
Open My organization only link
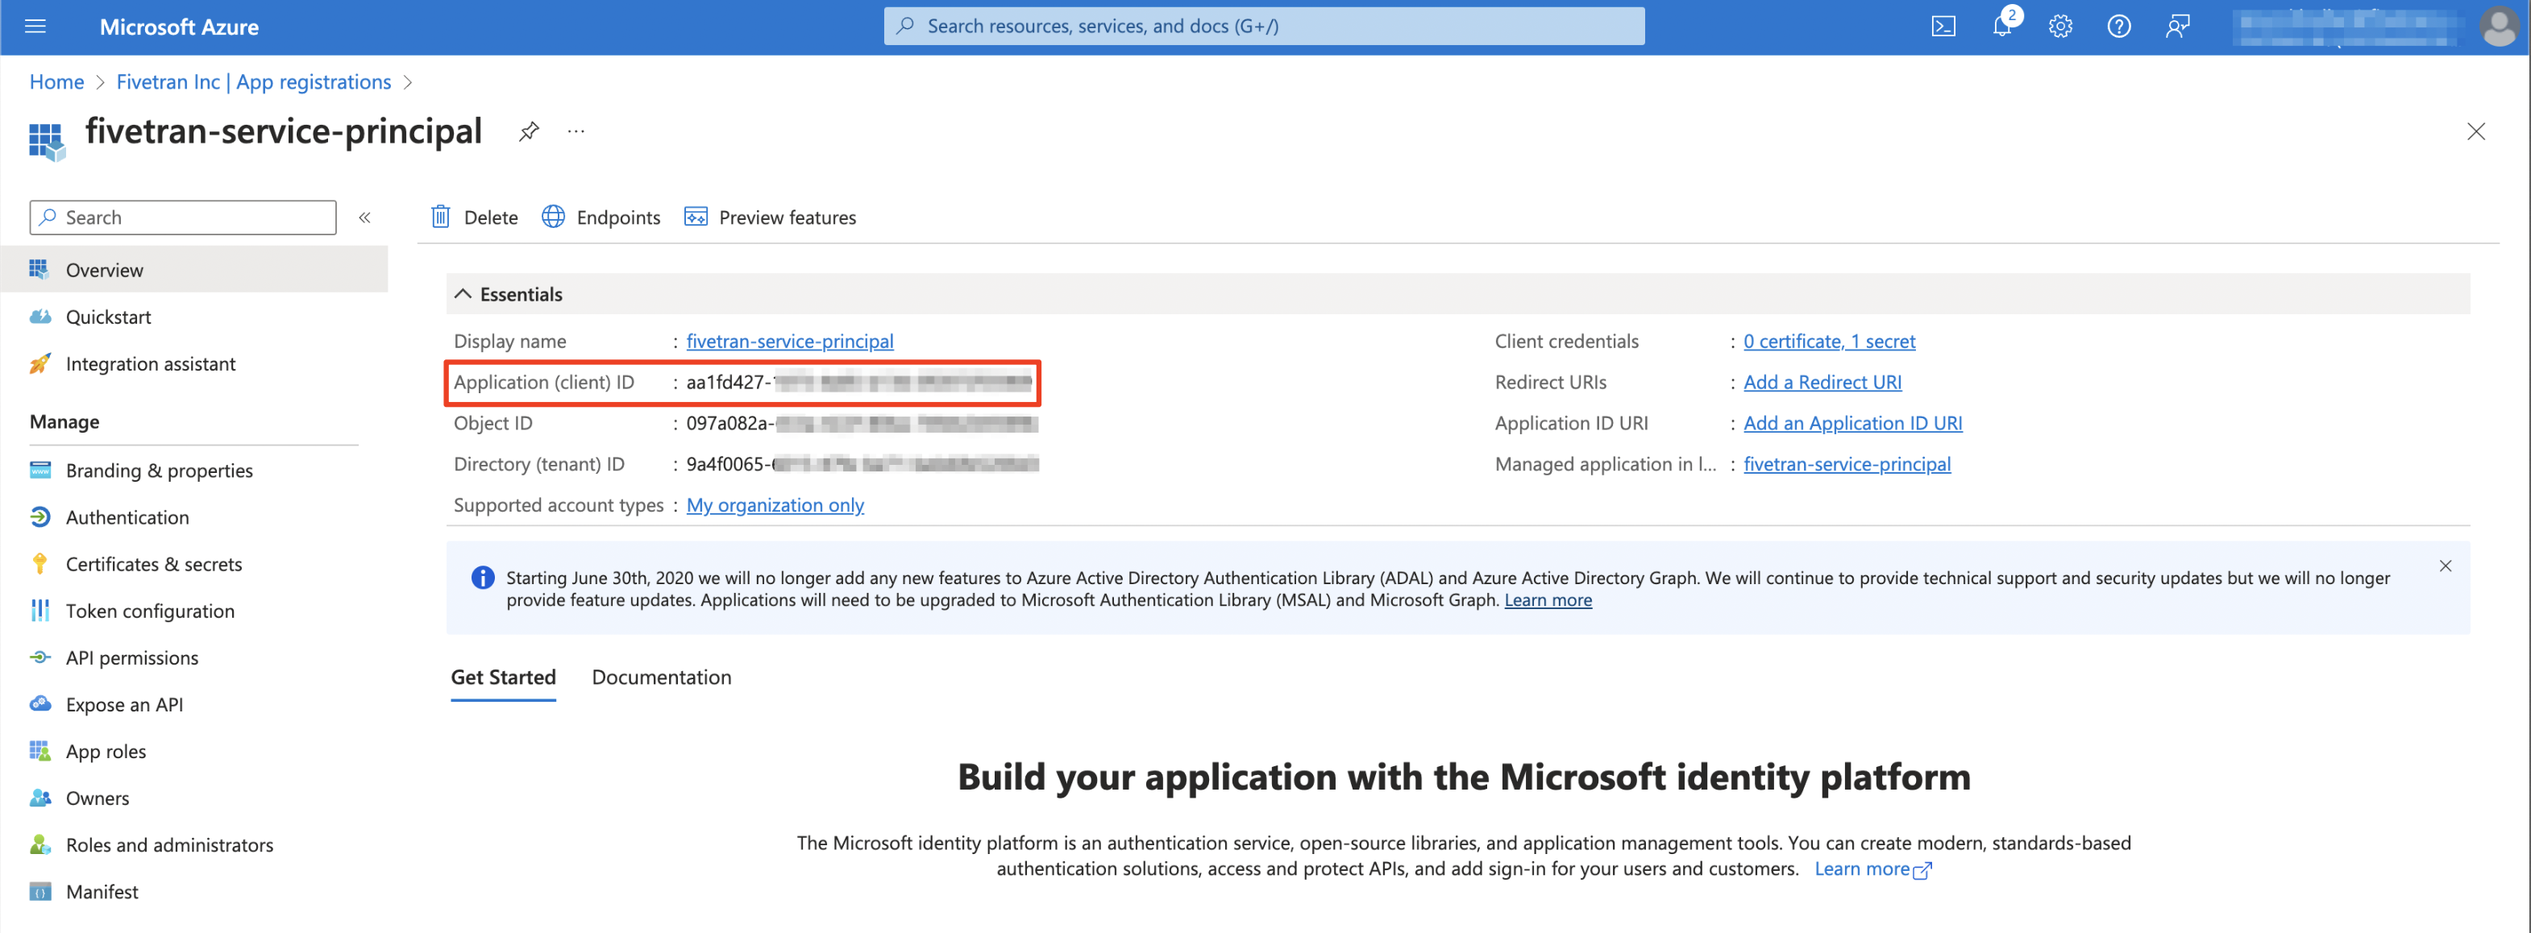tap(775, 506)
